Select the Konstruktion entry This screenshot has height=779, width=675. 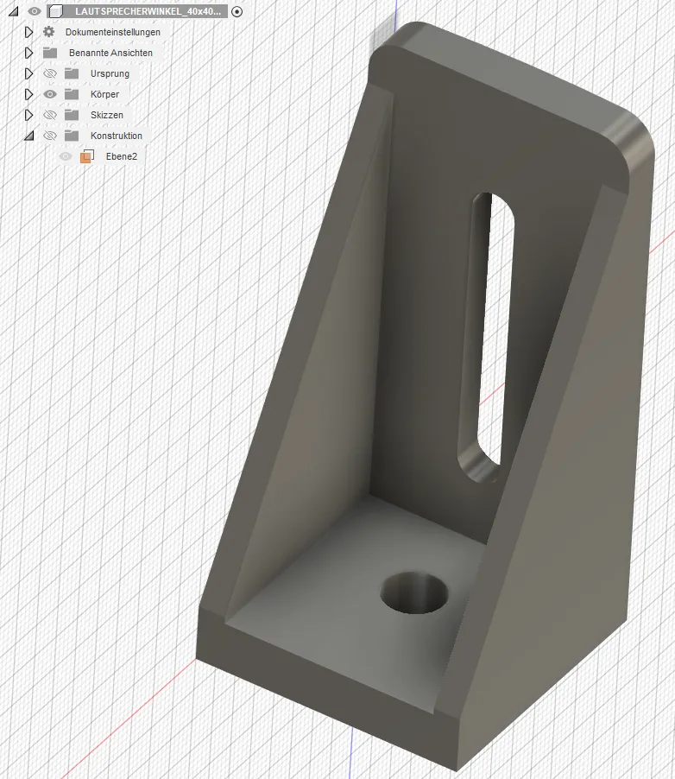pyautogui.click(x=117, y=136)
